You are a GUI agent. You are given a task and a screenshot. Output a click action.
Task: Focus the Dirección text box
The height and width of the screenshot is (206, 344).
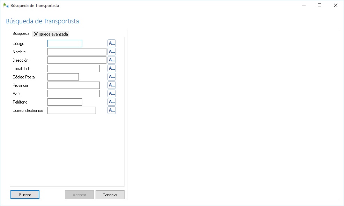pos(77,60)
